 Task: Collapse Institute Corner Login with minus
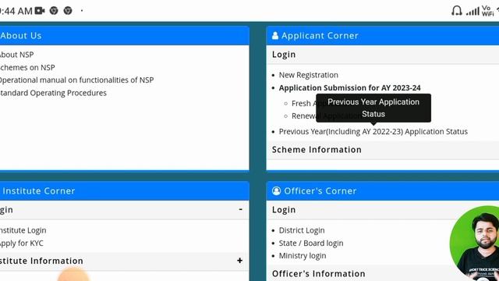pos(241,209)
